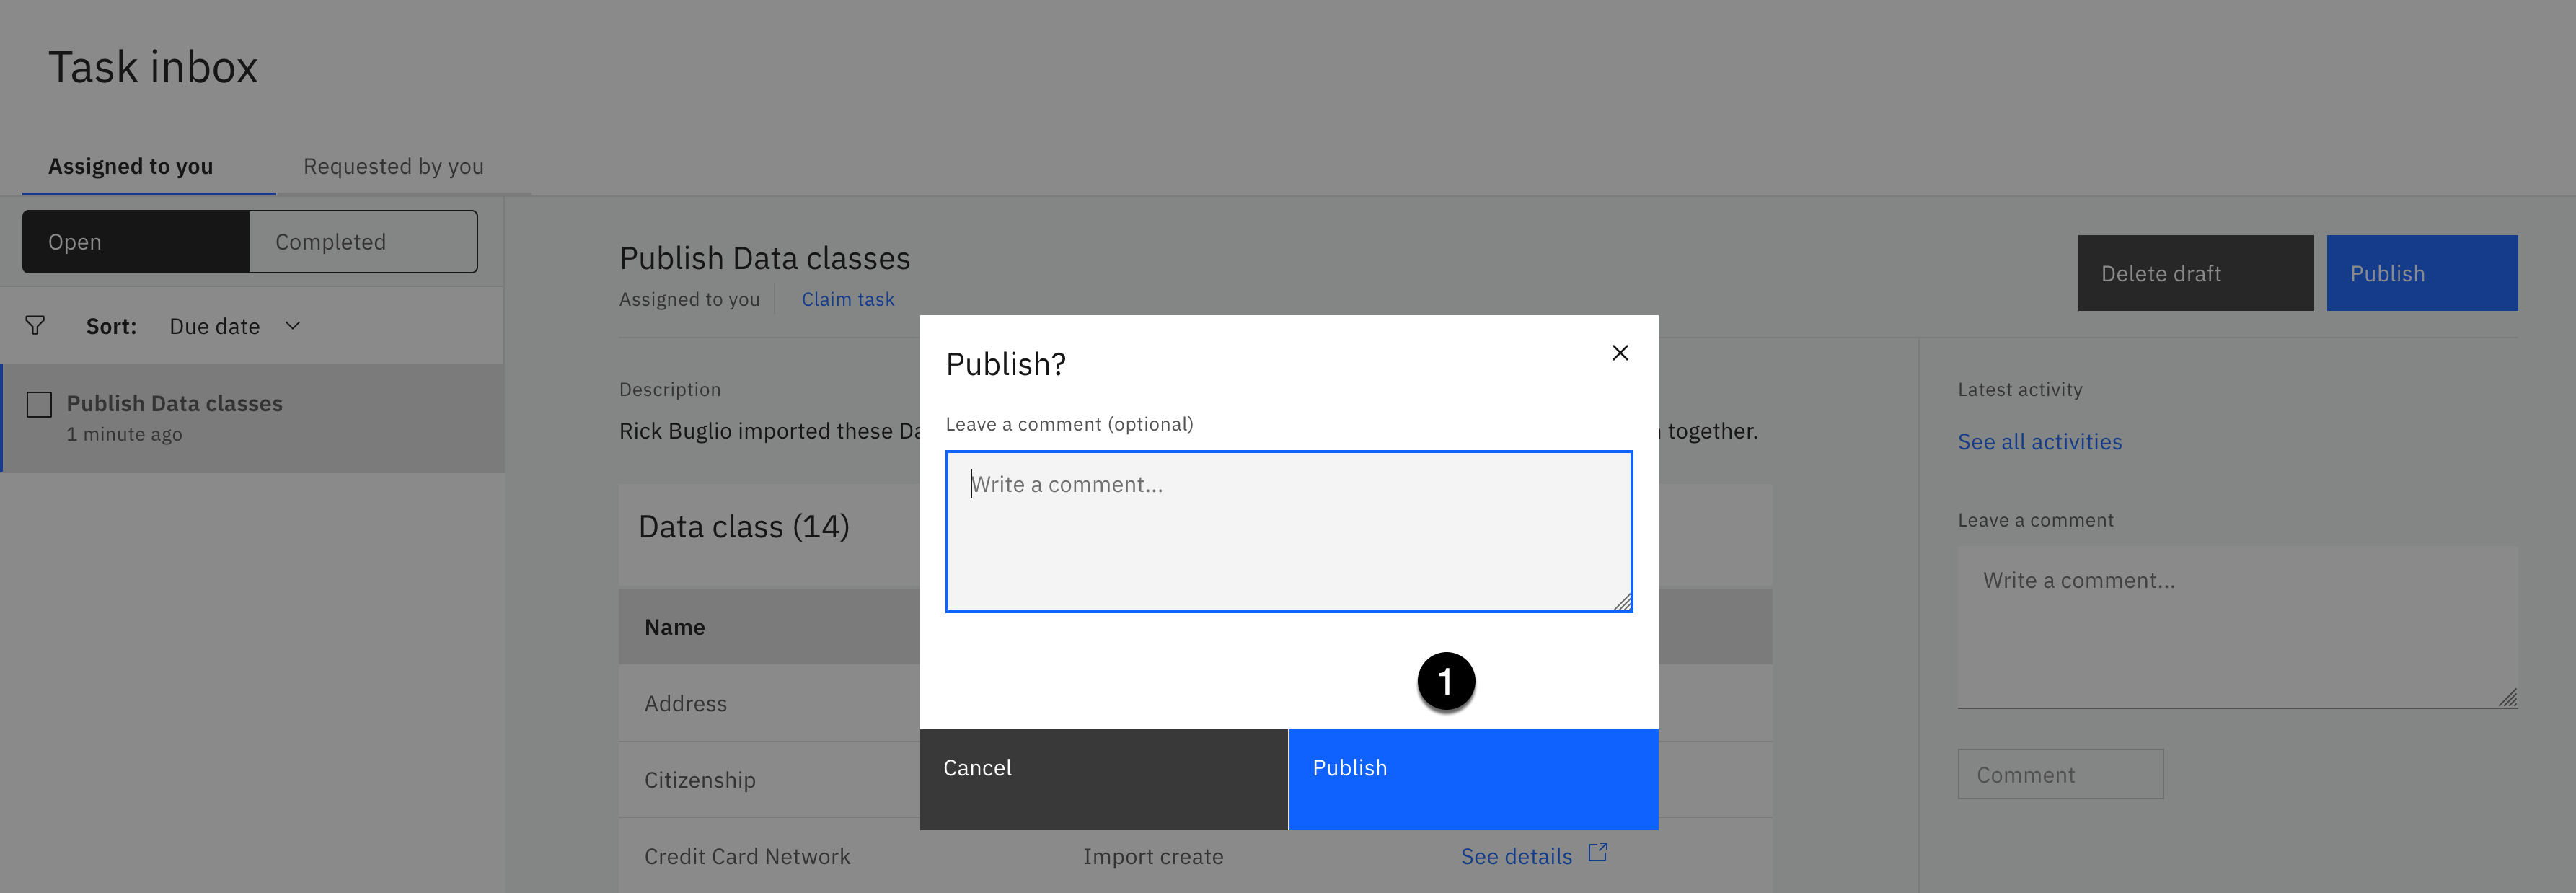Viewport: 2576px width, 893px height.
Task: Click Publish in the confirmation dialog
Action: [1472, 778]
